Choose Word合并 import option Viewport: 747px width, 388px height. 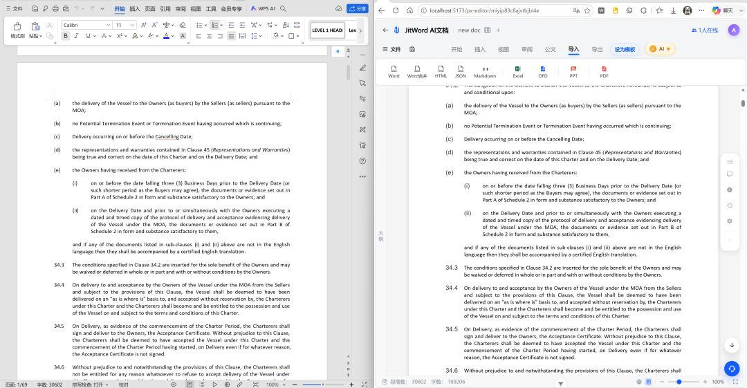tap(417, 71)
